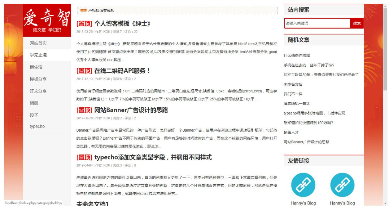Click the NEW badge icon in notice bar

tap(83, 10)
